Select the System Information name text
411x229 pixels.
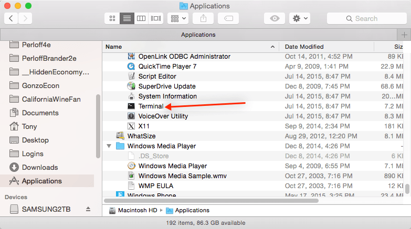167,96
